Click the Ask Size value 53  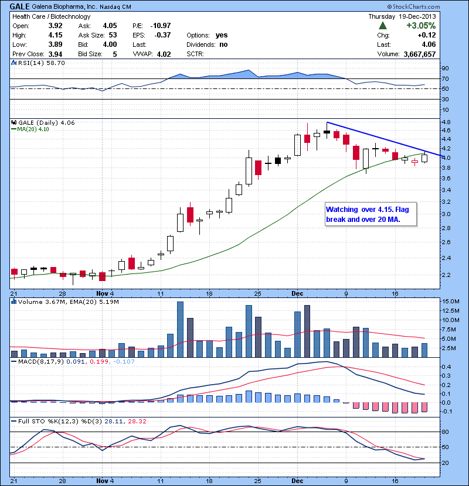(113, 35)
